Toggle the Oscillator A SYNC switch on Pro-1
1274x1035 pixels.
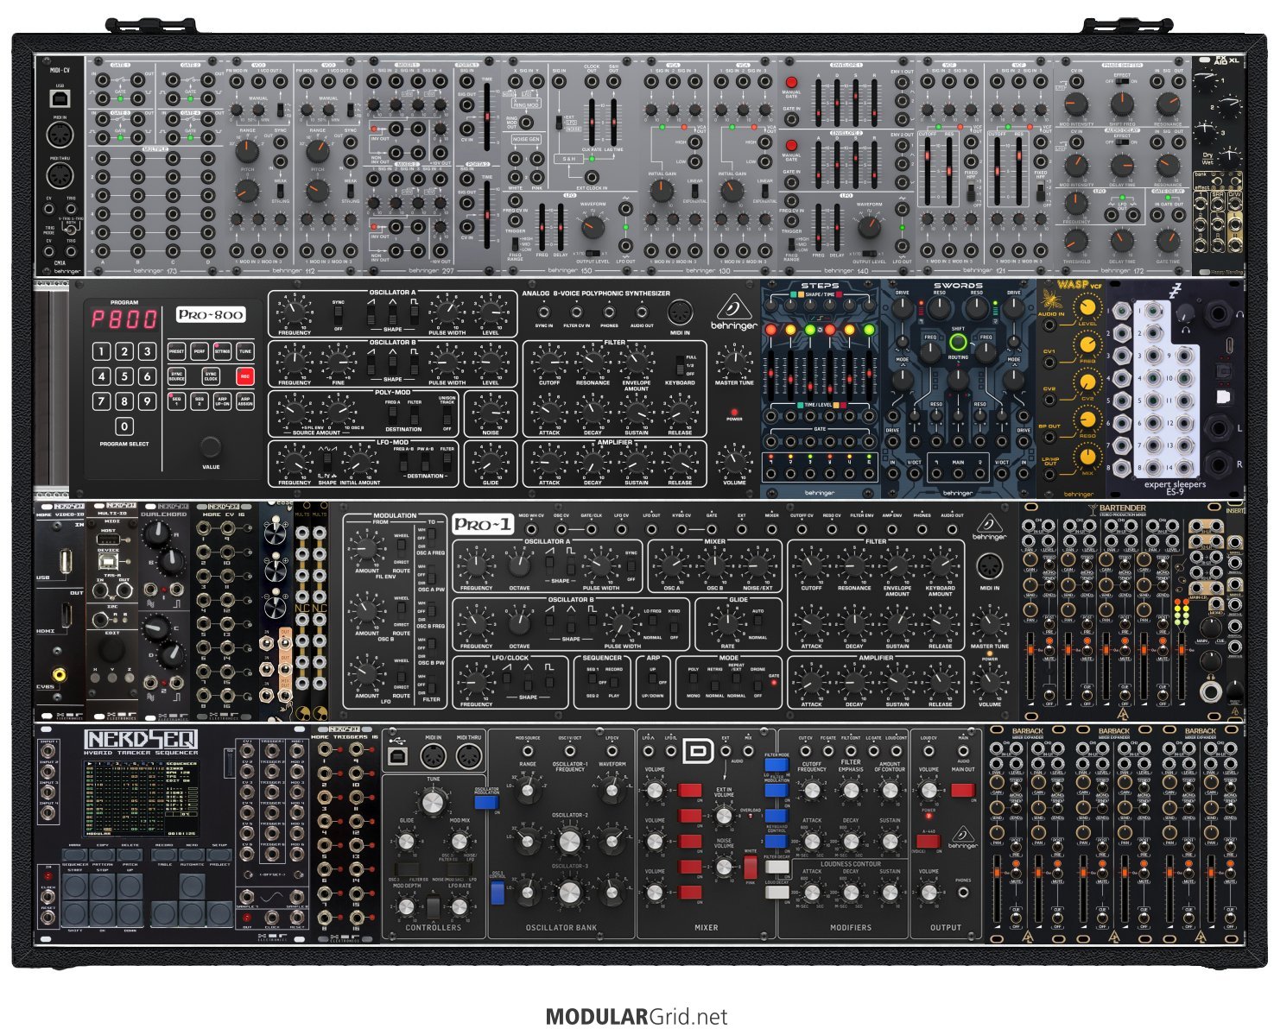(x=631, y=568)
